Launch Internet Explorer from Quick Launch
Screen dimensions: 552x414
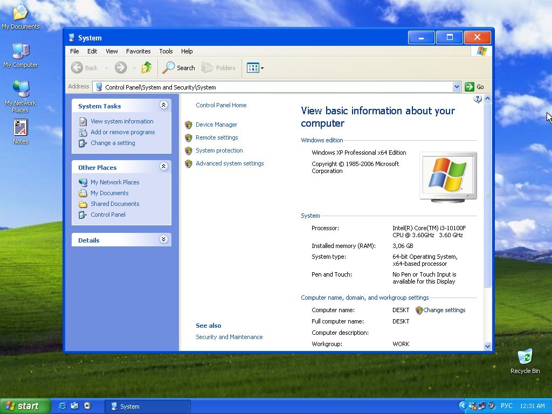(x=63, y=406)
